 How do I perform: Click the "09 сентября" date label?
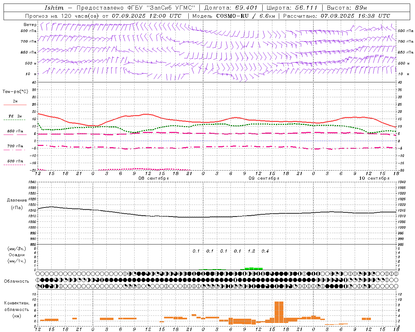pos(264,178)
